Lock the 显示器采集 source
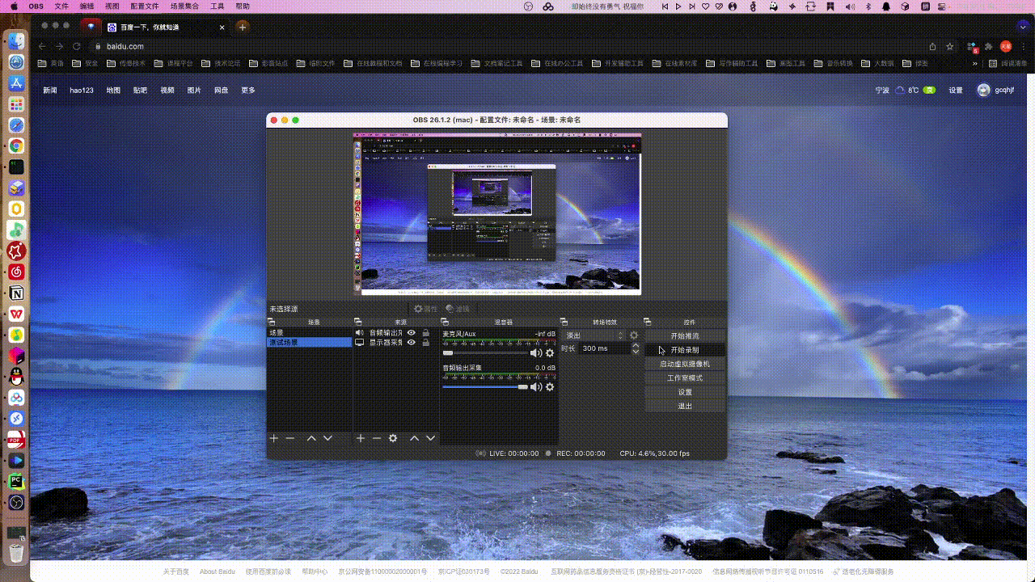Viewport: 1035px width, 582px height. [425, 342]
